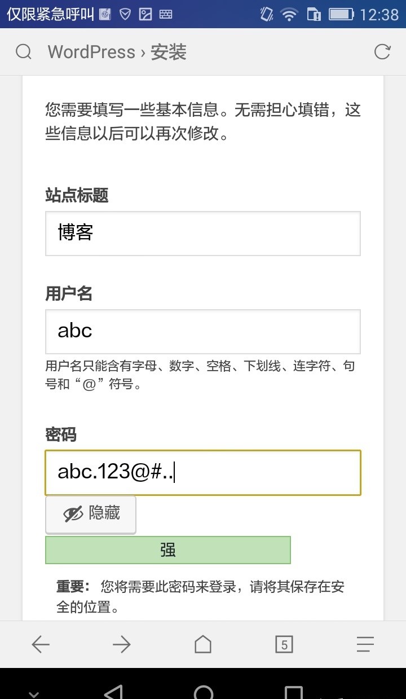Open the tab switcher showing 5
406x699 pixels.
click(x=284, y=644)
